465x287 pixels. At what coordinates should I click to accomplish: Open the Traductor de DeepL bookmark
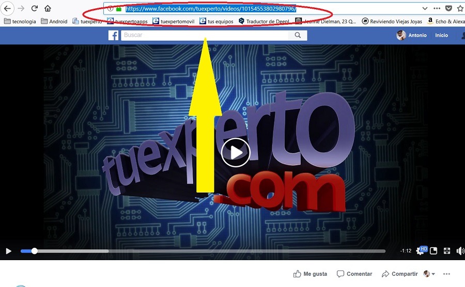[x=264, y=21]
